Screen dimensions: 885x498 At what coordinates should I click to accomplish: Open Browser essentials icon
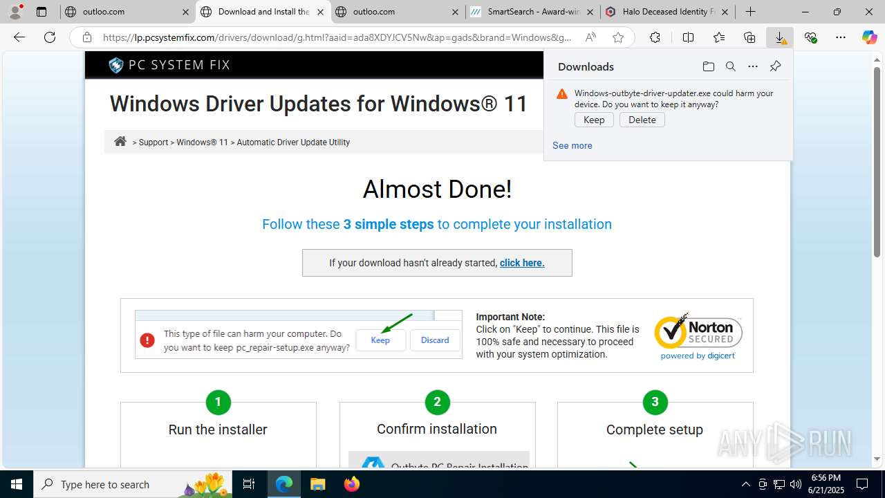pos(810,37)
